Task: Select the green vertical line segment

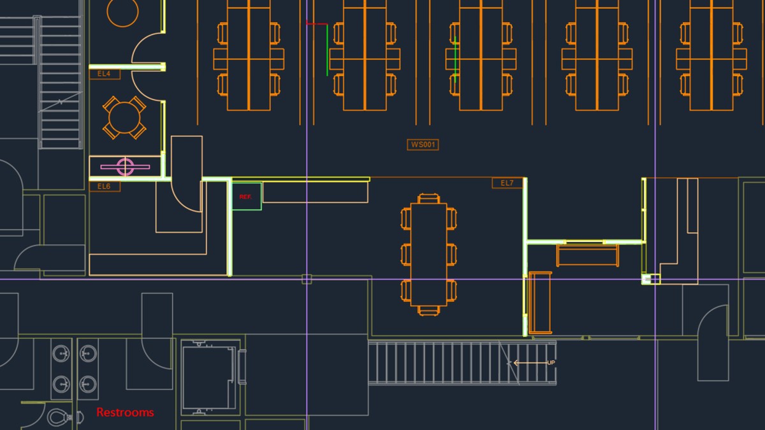Action: (x=327, y=50)
